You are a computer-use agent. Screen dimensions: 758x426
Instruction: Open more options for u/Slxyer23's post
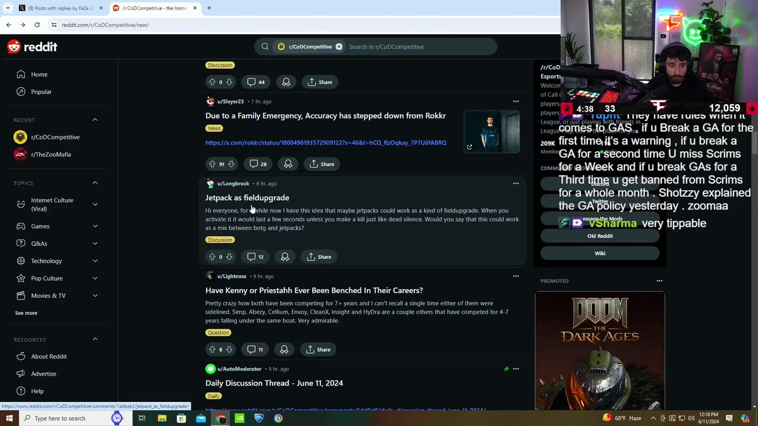point(516,101)
